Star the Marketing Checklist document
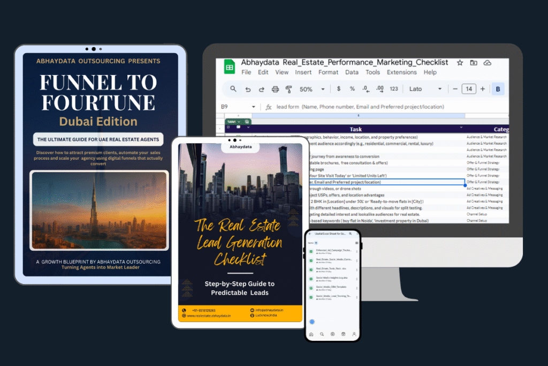548x366 pixels. [460, 63]
